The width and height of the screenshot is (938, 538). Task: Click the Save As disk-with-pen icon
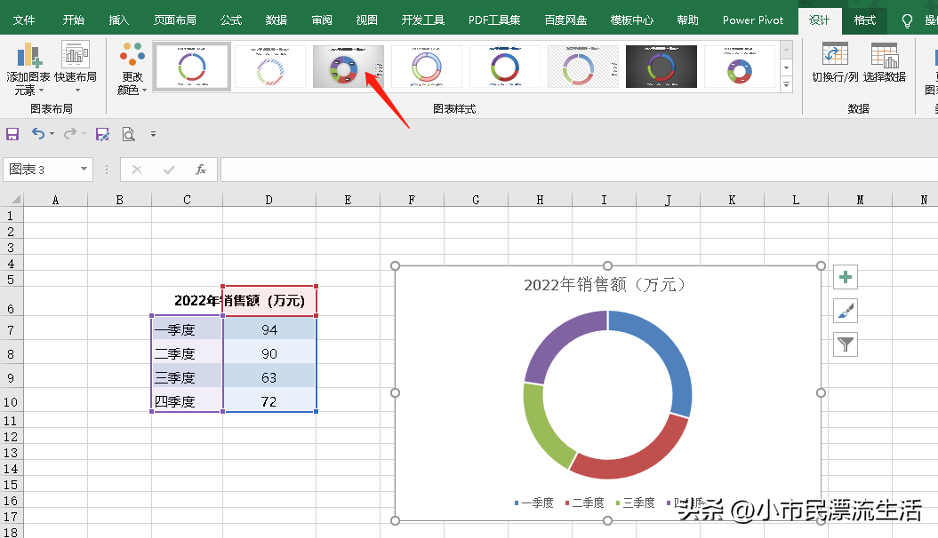click(x=102, y=134)
